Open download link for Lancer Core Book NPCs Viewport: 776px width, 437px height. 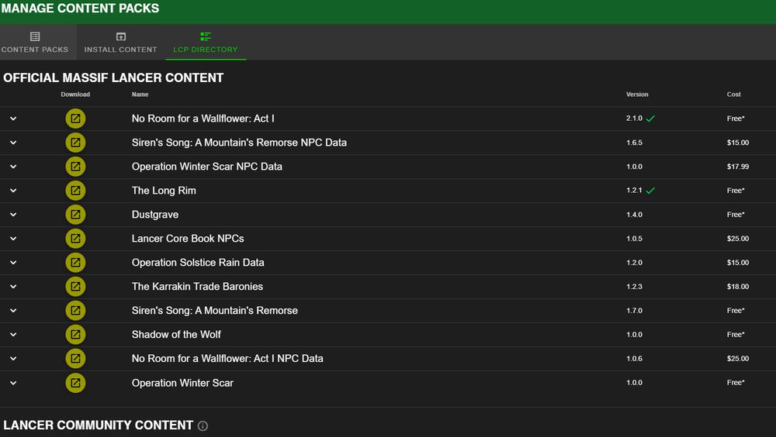75,239
